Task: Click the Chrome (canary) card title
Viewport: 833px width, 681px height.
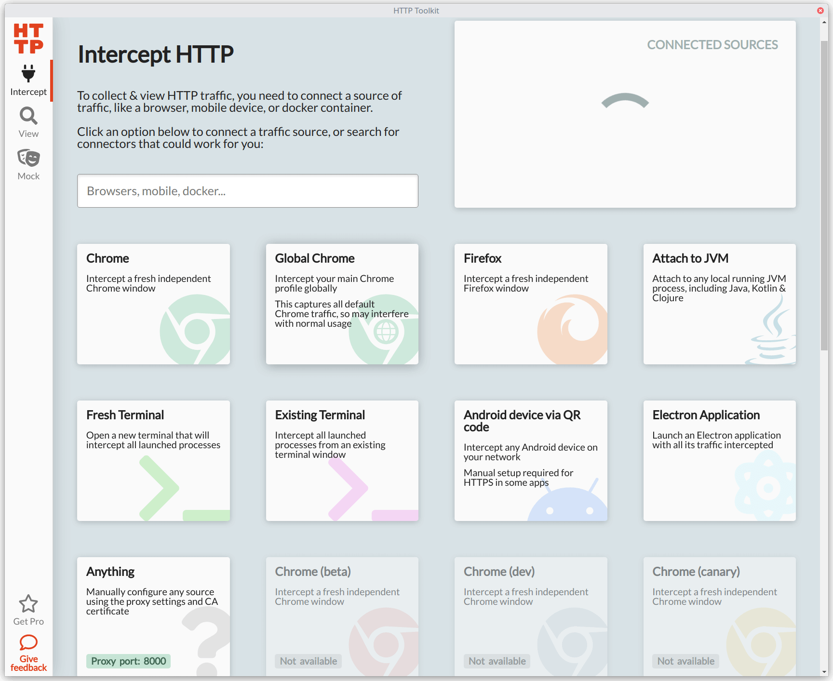Action: tap(696, 572)
